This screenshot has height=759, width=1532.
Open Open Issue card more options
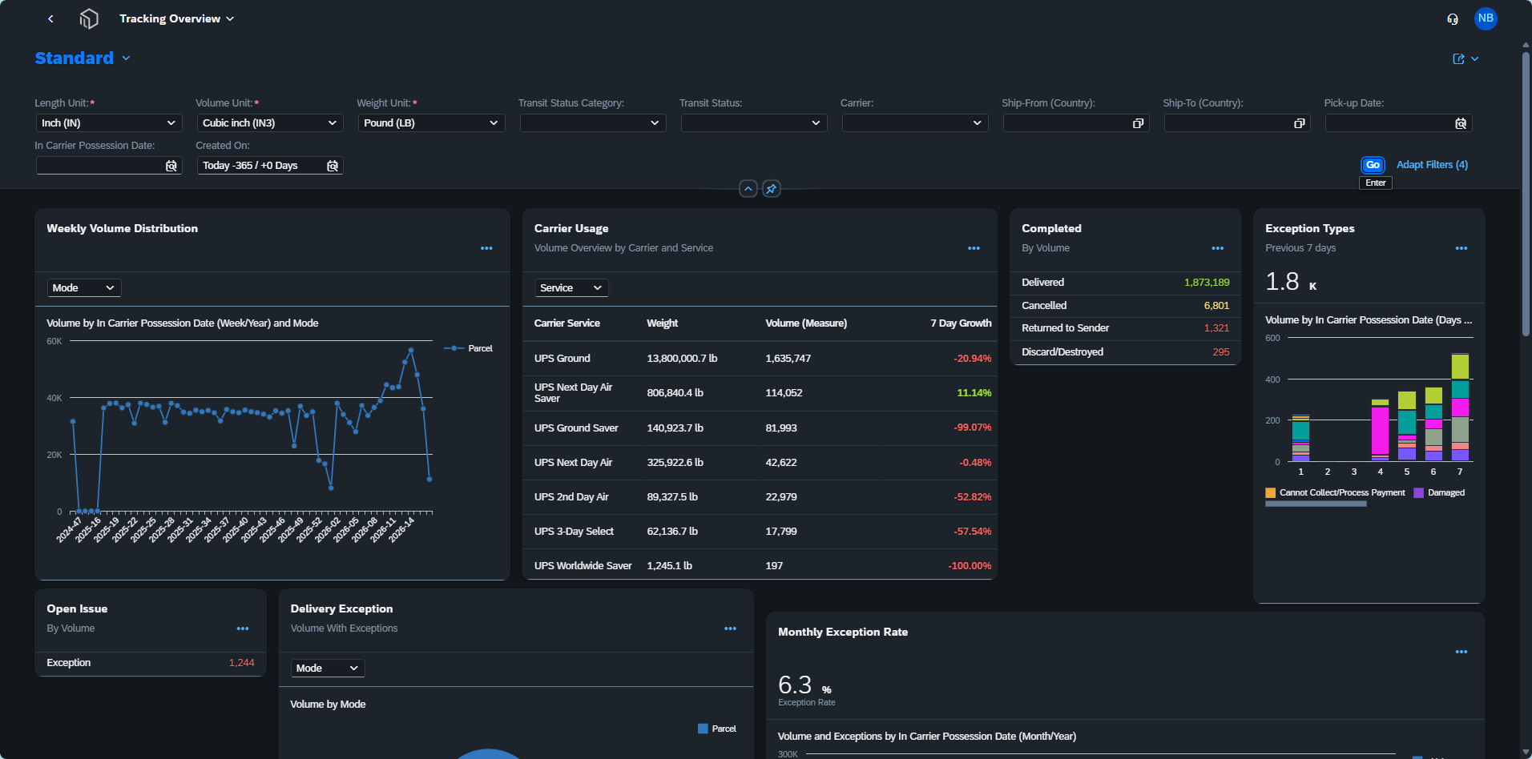(x=243, y=628)
